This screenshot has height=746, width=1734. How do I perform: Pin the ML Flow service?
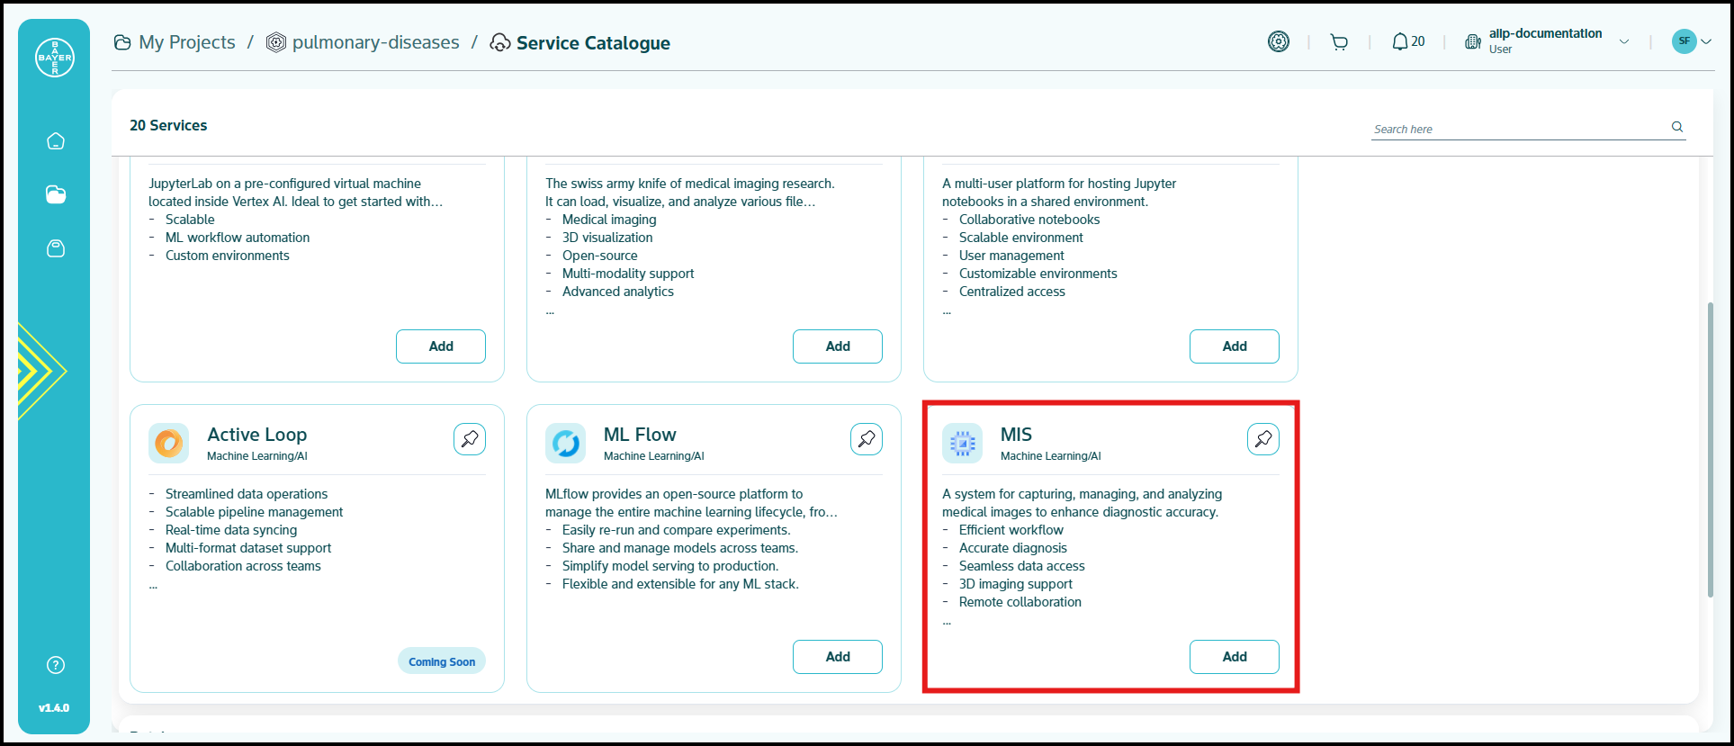coord(867,439)
